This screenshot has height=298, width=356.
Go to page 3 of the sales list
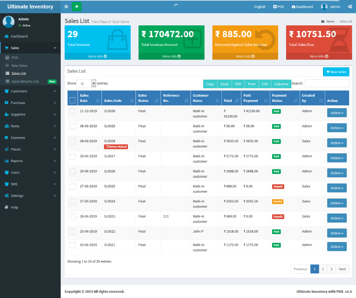[x=331, y=269]
